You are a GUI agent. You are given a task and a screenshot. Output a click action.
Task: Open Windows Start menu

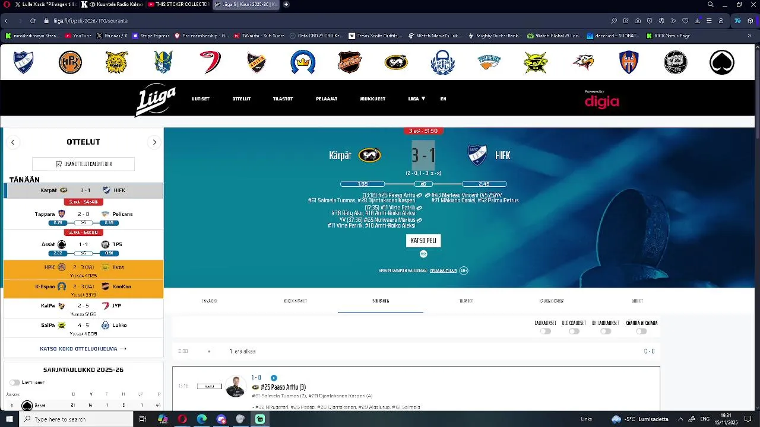tap(9, 419)
